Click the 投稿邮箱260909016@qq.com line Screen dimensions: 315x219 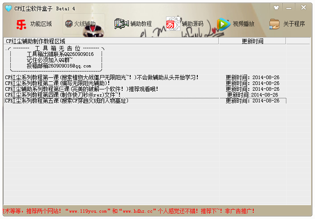[x=59, y=66]
